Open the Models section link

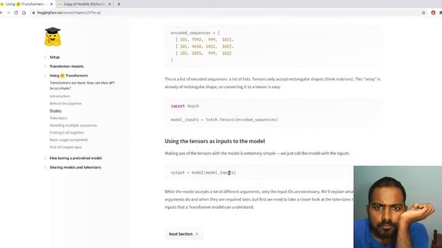[x=55, y=111]
